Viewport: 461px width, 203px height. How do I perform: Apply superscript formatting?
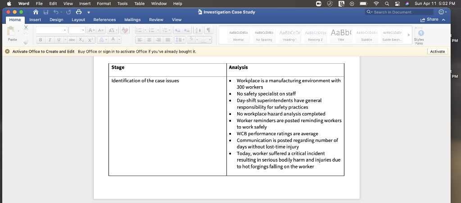[90, 40]
